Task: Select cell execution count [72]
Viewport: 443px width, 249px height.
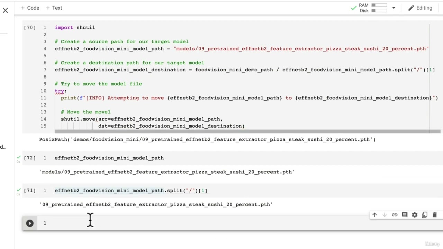Action: (x=30, y=158)
